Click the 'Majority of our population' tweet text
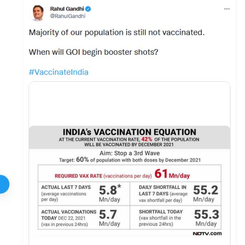 click(x=116, y=32)
